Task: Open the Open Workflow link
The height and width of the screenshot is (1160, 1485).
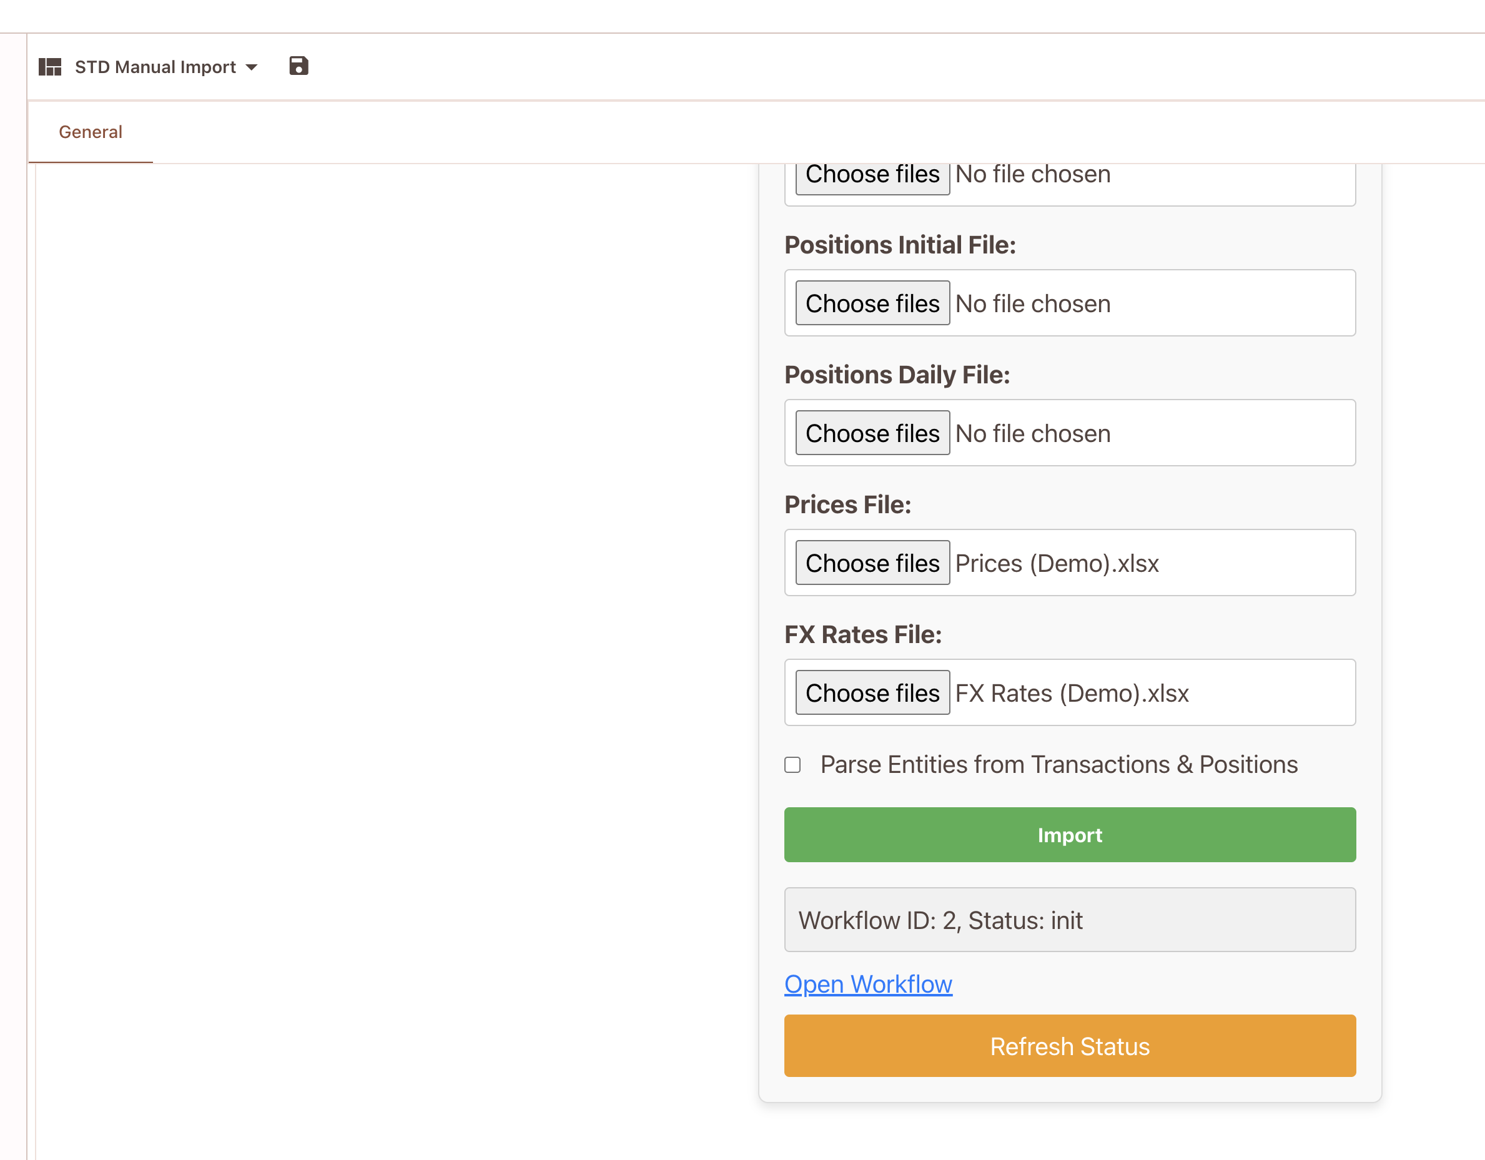Action: point(868,985)
